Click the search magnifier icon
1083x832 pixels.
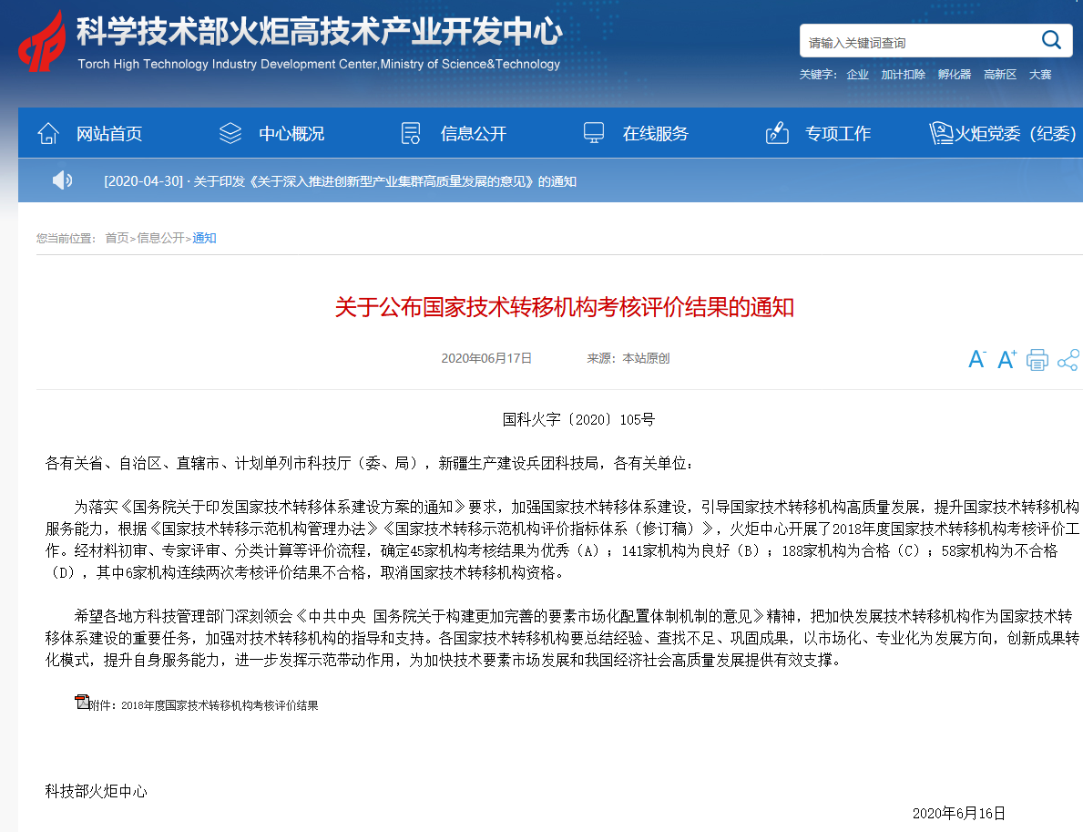[1051, 40]
